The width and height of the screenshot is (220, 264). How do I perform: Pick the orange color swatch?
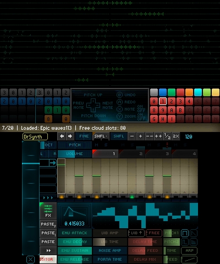point(189,92)
